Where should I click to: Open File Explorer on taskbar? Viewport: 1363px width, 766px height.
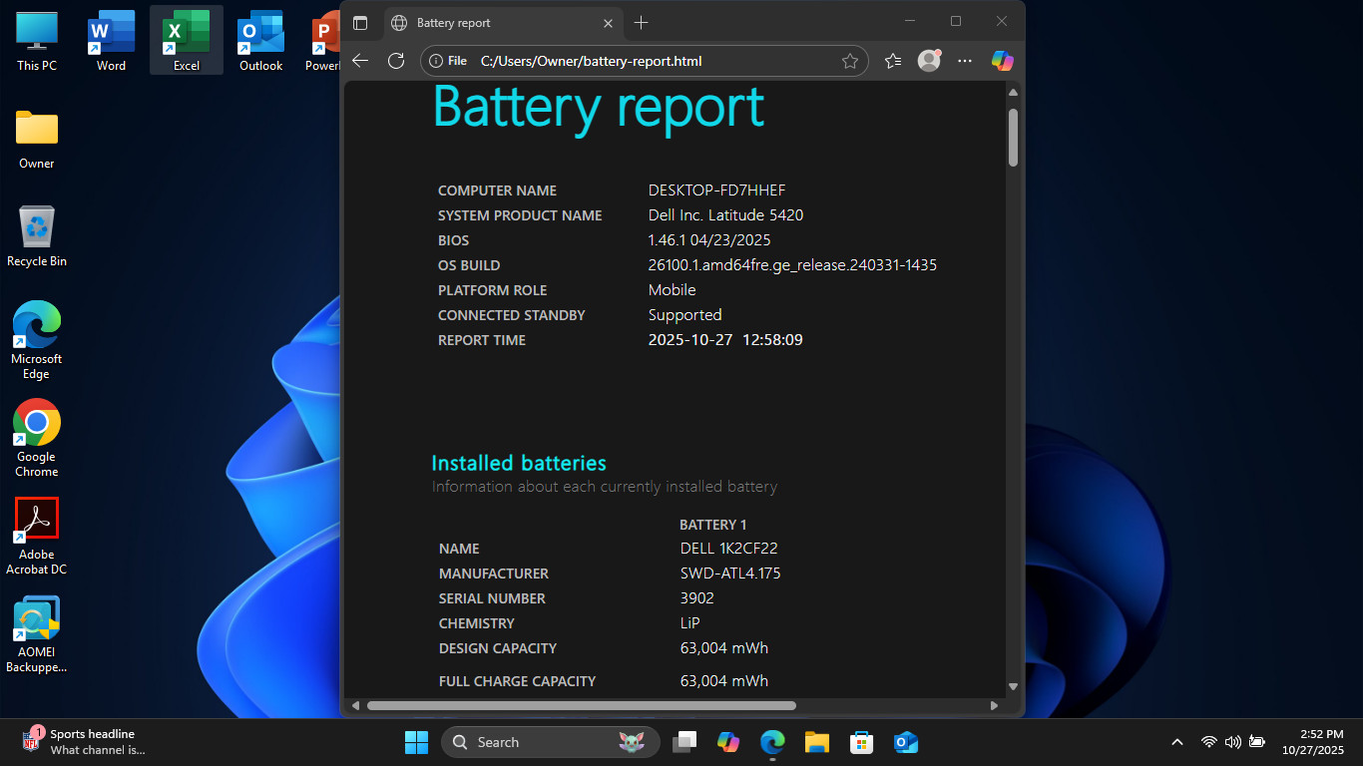pyautogui.click(x=817, y=742)
